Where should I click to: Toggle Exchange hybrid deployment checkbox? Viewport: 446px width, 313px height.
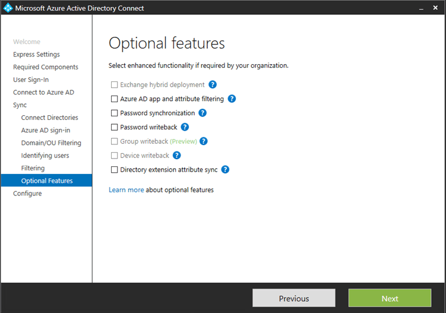tap(115, 85)
